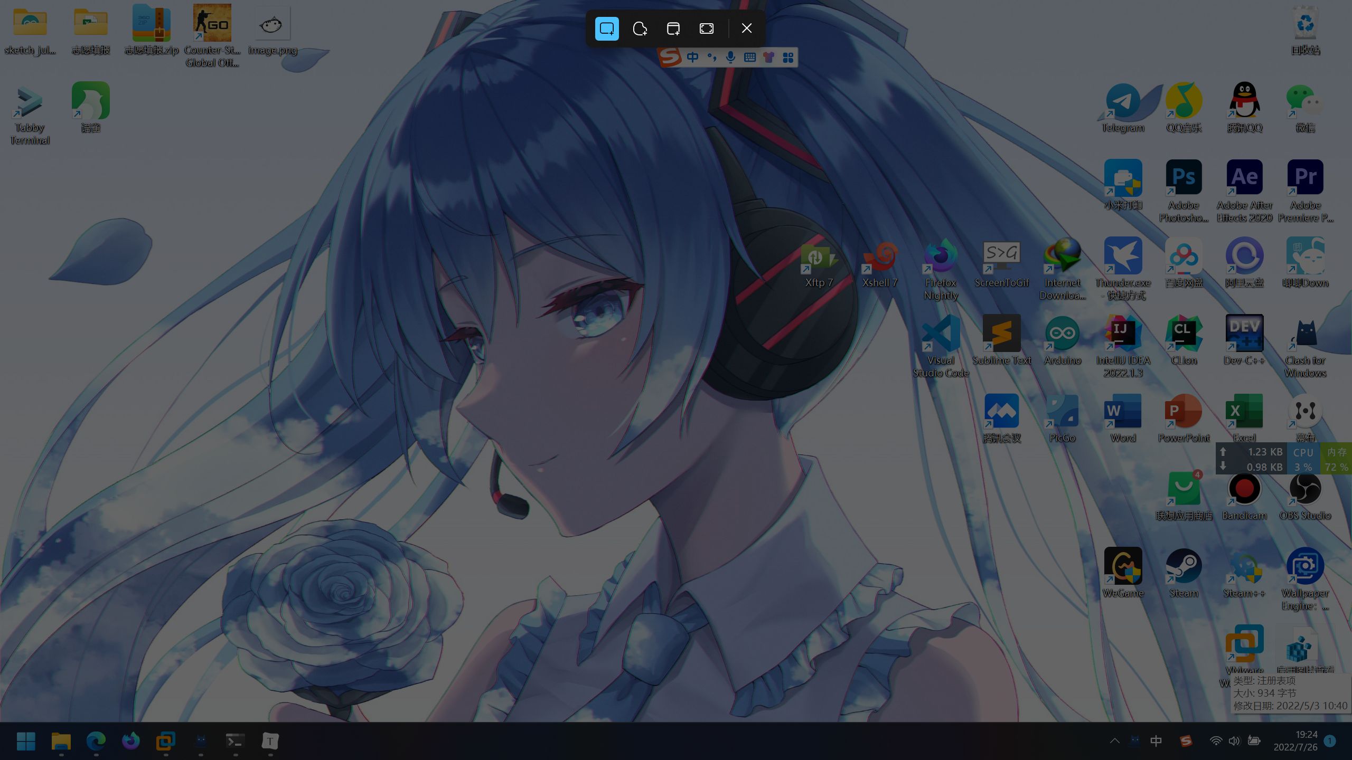Select image.png file thumbnail

(x=273, y=24)
